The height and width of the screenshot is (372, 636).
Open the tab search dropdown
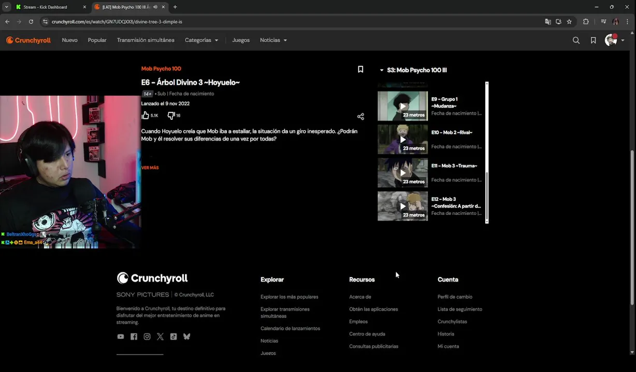pos(6,7)
